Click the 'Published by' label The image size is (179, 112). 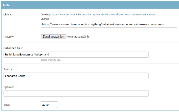click(13, 48)
